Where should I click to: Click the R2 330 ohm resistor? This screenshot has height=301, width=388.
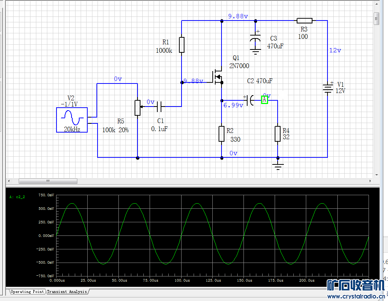[x=222, y=134]
